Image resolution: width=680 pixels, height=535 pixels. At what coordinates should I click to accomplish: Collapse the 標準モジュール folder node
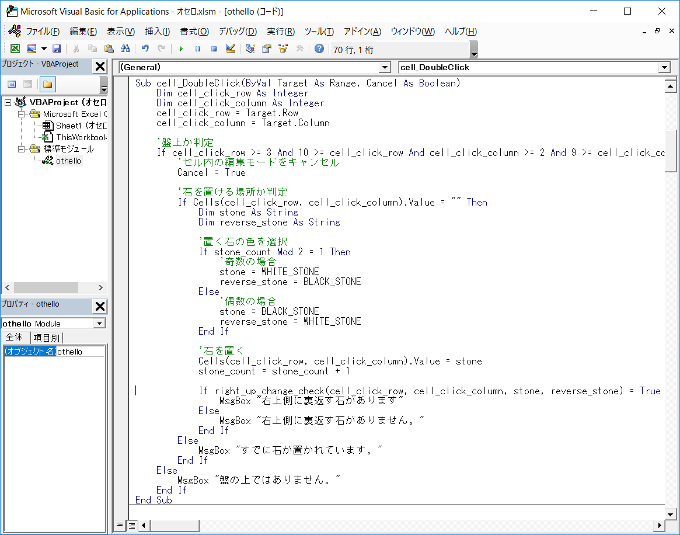[21, 149]
